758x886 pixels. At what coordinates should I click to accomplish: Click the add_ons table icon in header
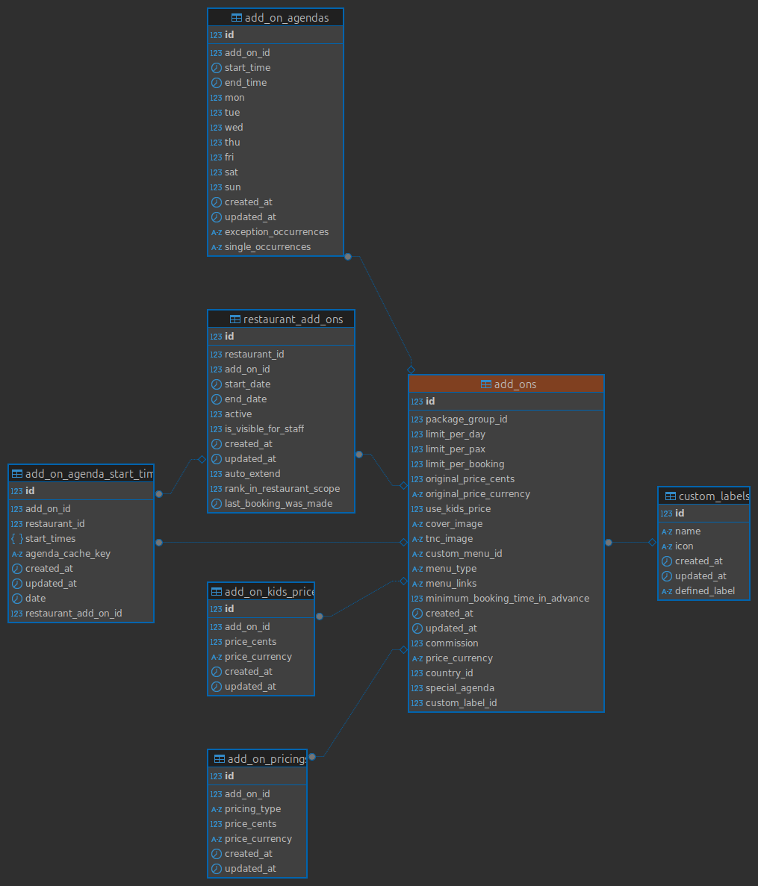[x=485, y=384]
